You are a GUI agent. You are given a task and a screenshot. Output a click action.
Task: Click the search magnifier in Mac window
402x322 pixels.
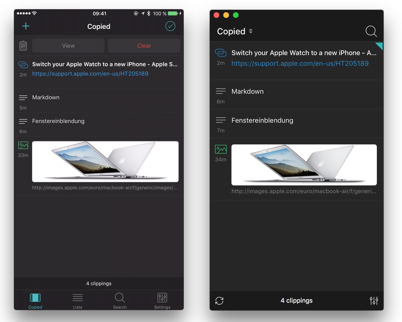[371, 31]
